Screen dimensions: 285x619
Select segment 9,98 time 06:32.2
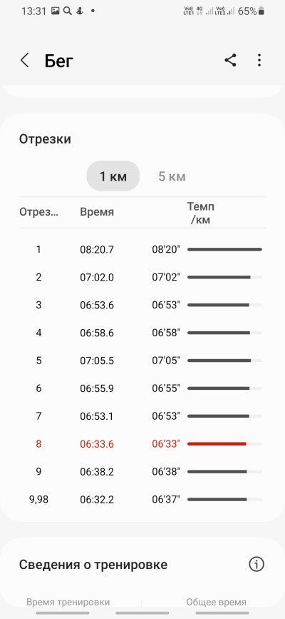click(97, 499)
